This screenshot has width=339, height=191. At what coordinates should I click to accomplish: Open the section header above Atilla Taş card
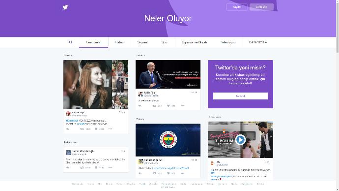tap(141, 56)
